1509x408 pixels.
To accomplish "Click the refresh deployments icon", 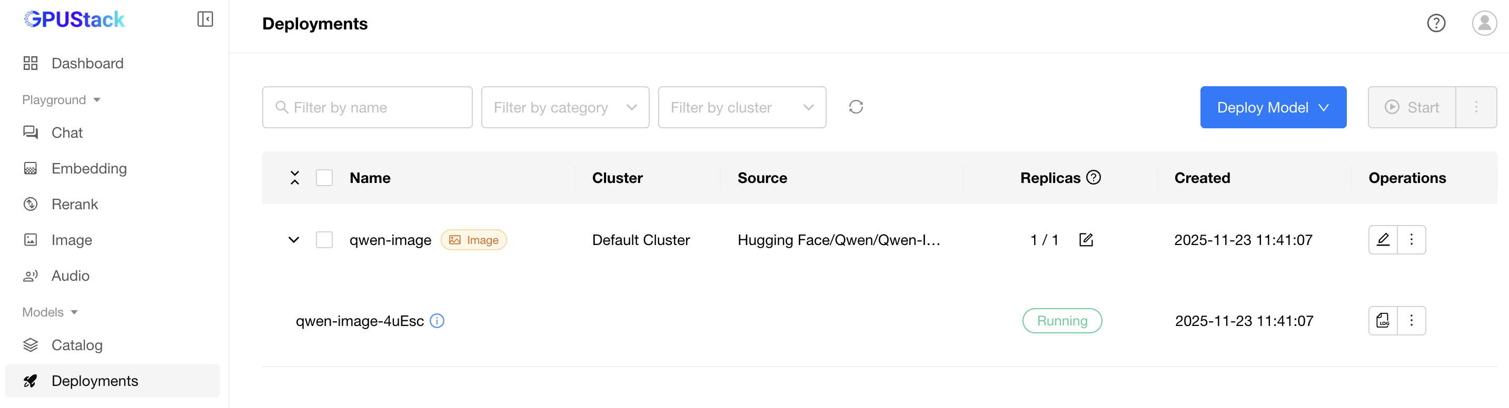I will point(856,107).
